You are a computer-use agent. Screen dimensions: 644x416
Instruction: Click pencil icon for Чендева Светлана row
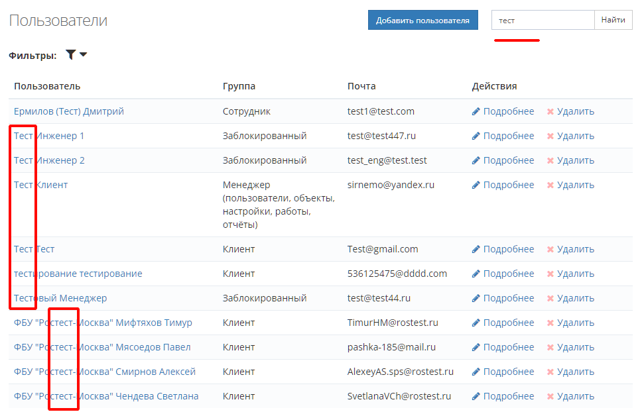(x=476, y=396)
